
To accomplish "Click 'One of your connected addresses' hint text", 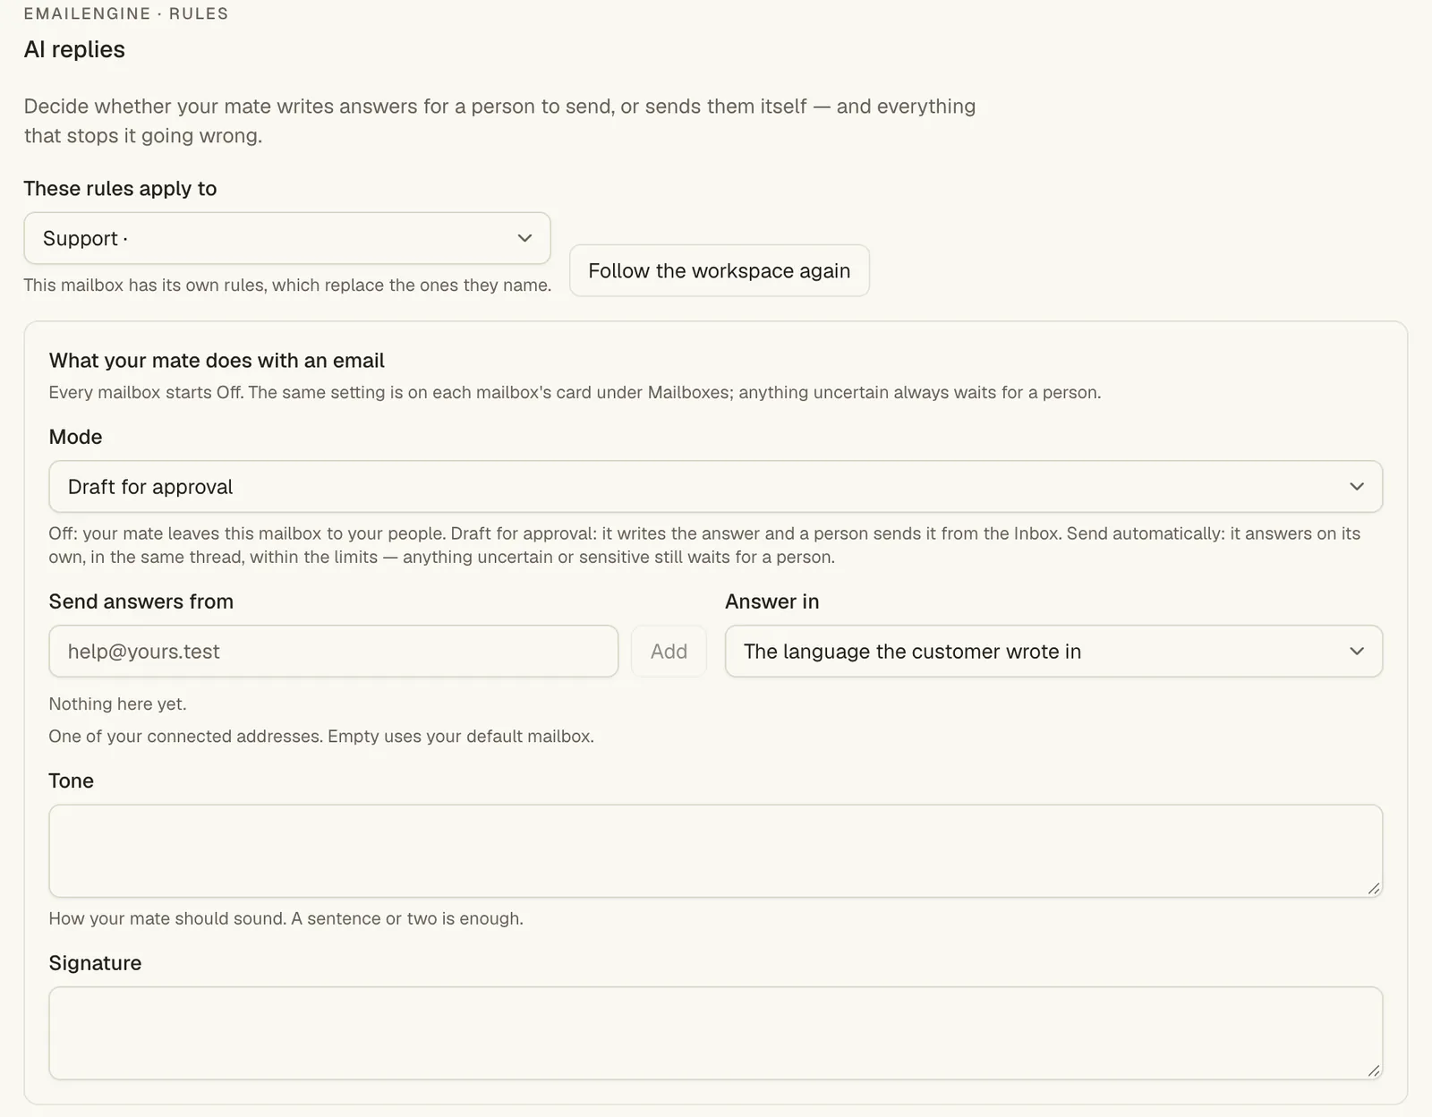I will pyautogui.click(x=321, y=737).
